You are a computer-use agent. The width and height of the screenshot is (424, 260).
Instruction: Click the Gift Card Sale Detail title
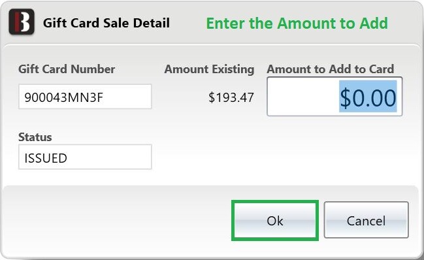coord(106,23)
